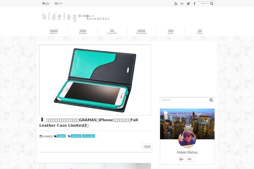254x169 pixels.
Task: Open the category label after folder icon
Action: (x=61, y=136)
